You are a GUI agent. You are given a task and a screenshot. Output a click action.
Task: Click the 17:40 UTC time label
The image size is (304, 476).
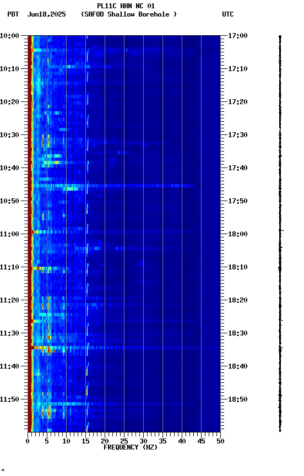point(238,168)
